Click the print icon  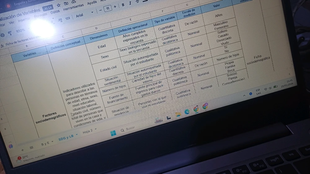point(3,34)
